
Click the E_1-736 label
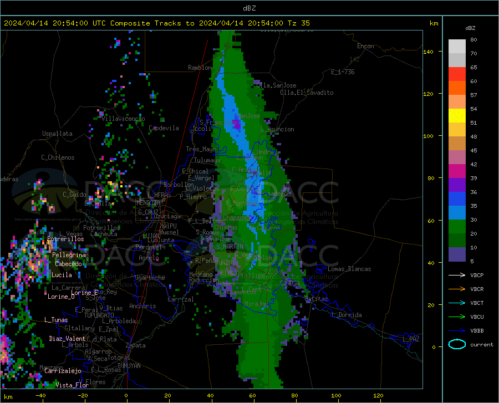tap(343, 72)
